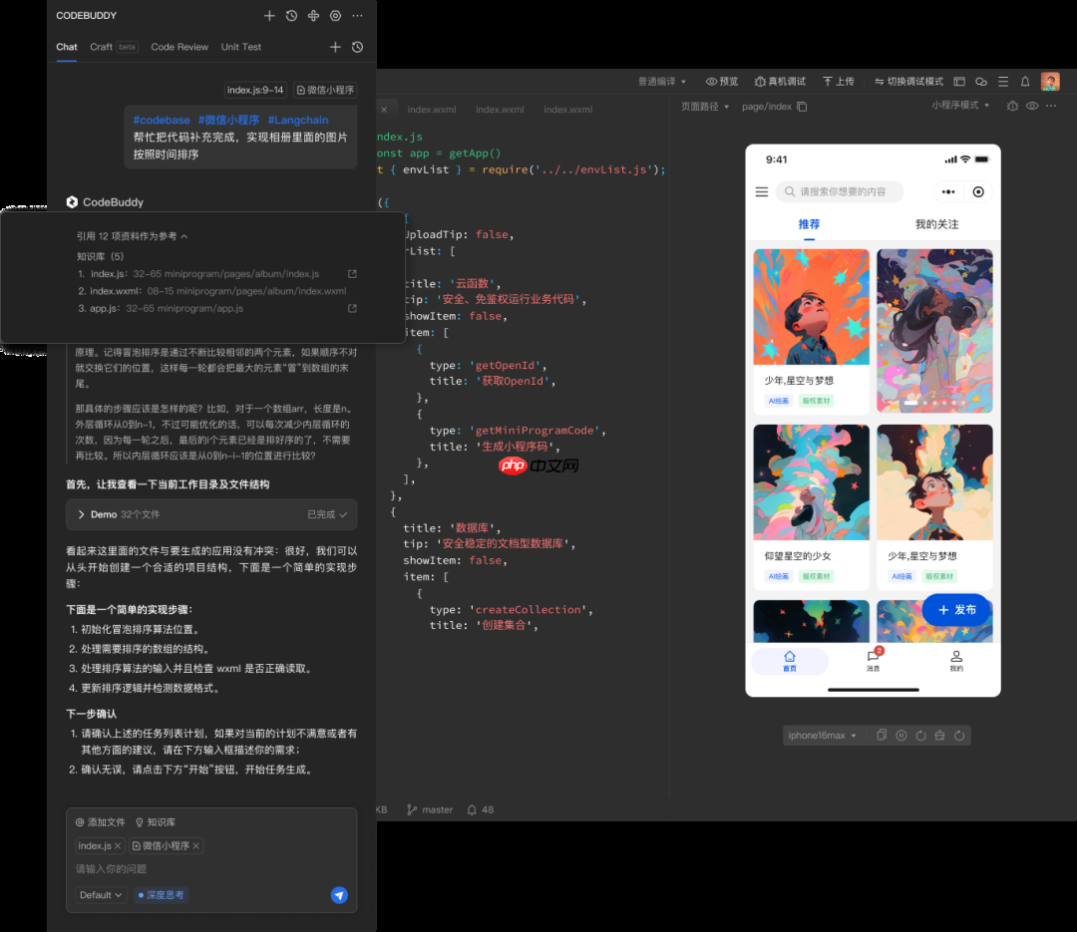Open the notification bell icon
The height and width of the screenshot is (932, 1077).
[x=1025, y=82]
